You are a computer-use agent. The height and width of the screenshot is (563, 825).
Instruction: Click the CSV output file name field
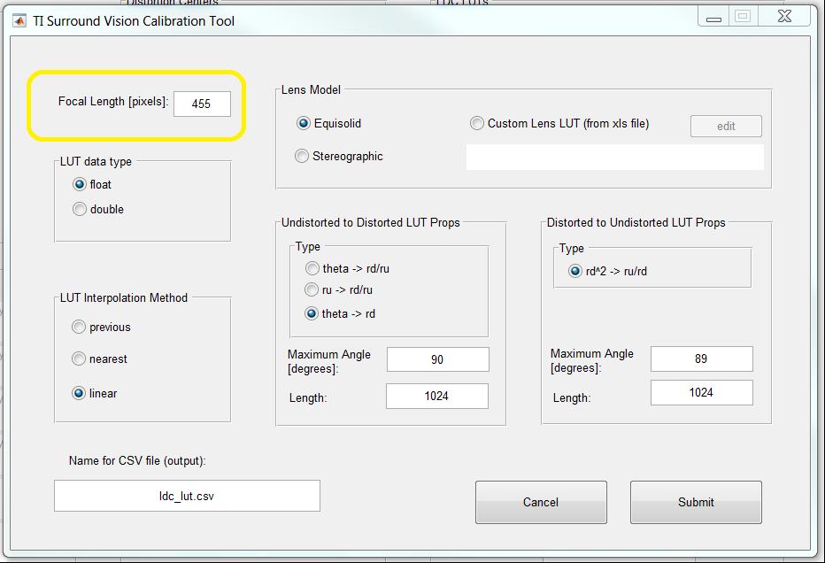click(187, 496)
